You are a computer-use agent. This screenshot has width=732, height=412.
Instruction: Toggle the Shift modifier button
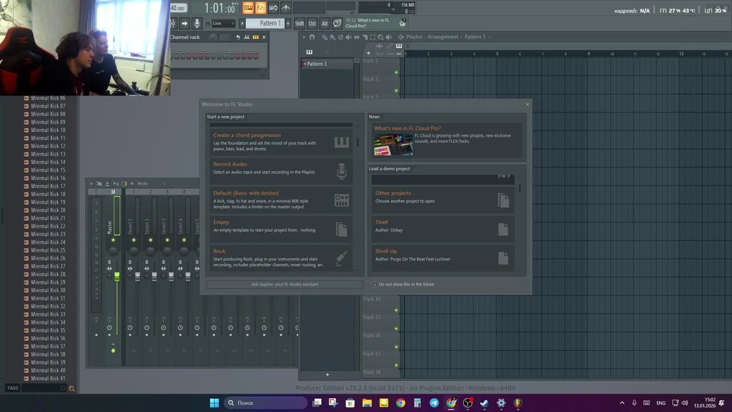tap(300, 23)
